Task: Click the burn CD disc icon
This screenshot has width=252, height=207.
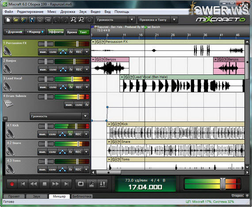Action: pyautogui.click(x=40, y=20)
